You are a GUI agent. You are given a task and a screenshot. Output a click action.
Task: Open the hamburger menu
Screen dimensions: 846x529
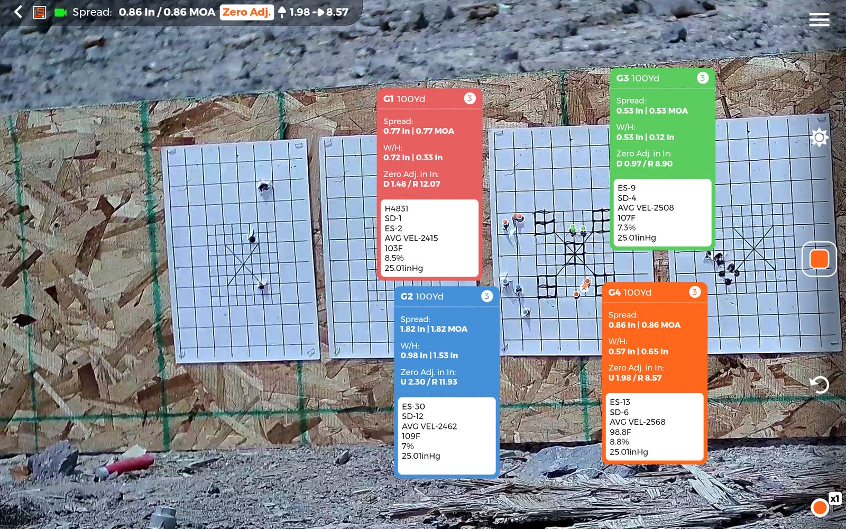(x=819, y=20)
